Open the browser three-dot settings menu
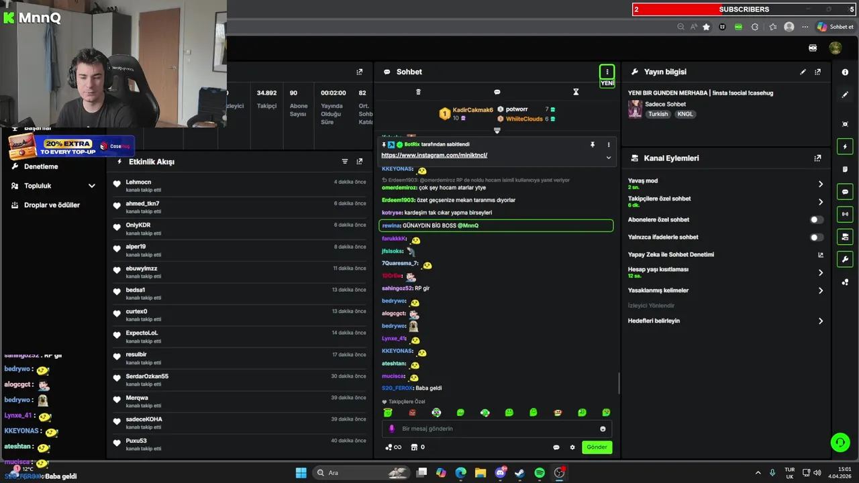 click(805, 27)
